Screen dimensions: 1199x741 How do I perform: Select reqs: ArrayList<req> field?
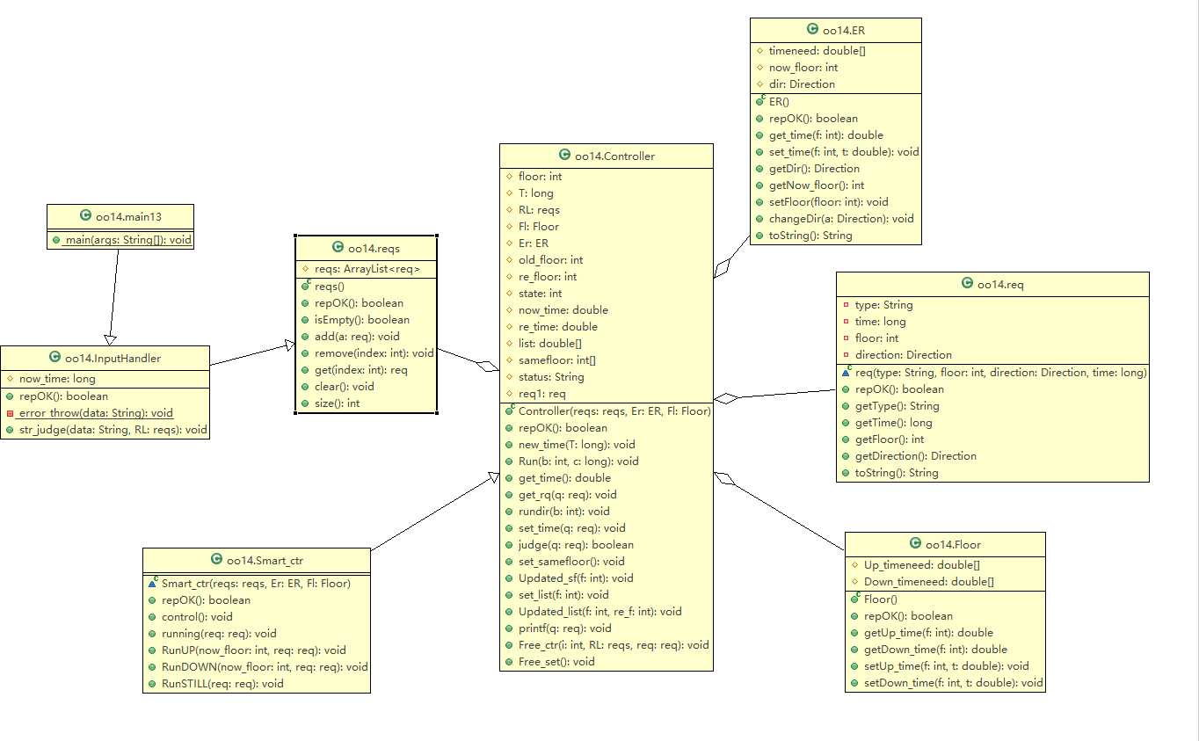[x=367, y=269]
